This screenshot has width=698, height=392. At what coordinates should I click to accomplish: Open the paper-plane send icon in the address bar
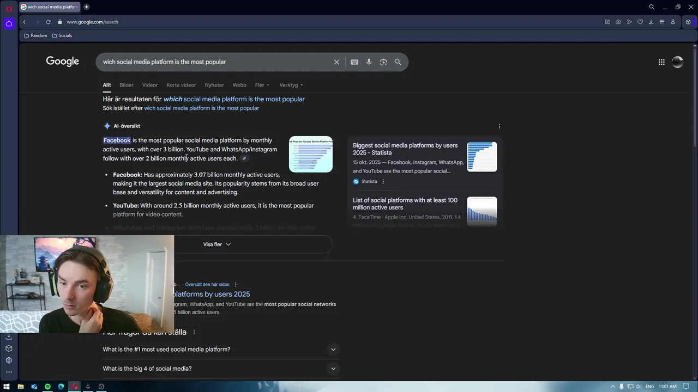pyautogui.click(x=629, y=22)
